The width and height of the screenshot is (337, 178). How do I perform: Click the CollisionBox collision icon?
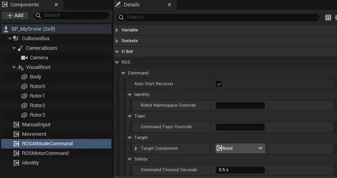[x=16, y=39]
